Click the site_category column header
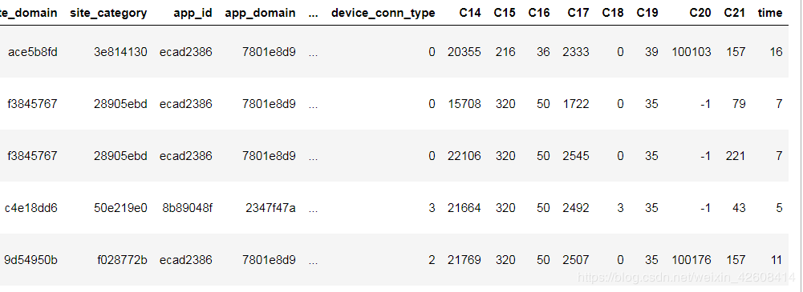This screenshot has width=803, height=292. click(x=108, y=14)
